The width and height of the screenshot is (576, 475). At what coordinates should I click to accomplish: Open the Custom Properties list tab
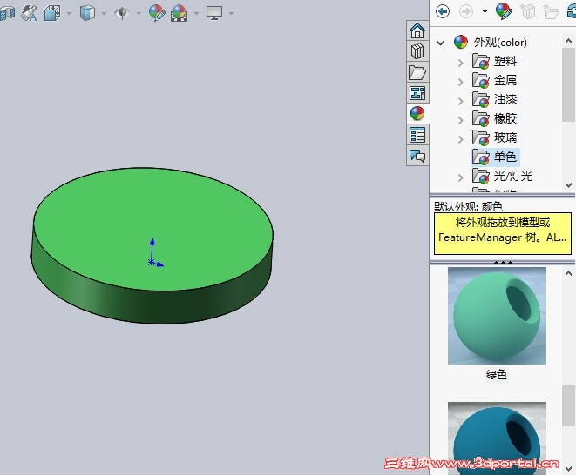(x=417, y=135)
